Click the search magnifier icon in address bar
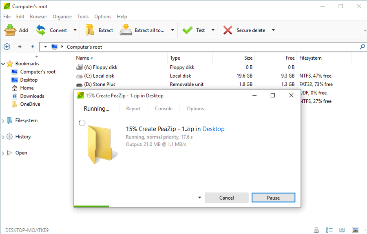The image size is (367, 234). pos(362,47)
